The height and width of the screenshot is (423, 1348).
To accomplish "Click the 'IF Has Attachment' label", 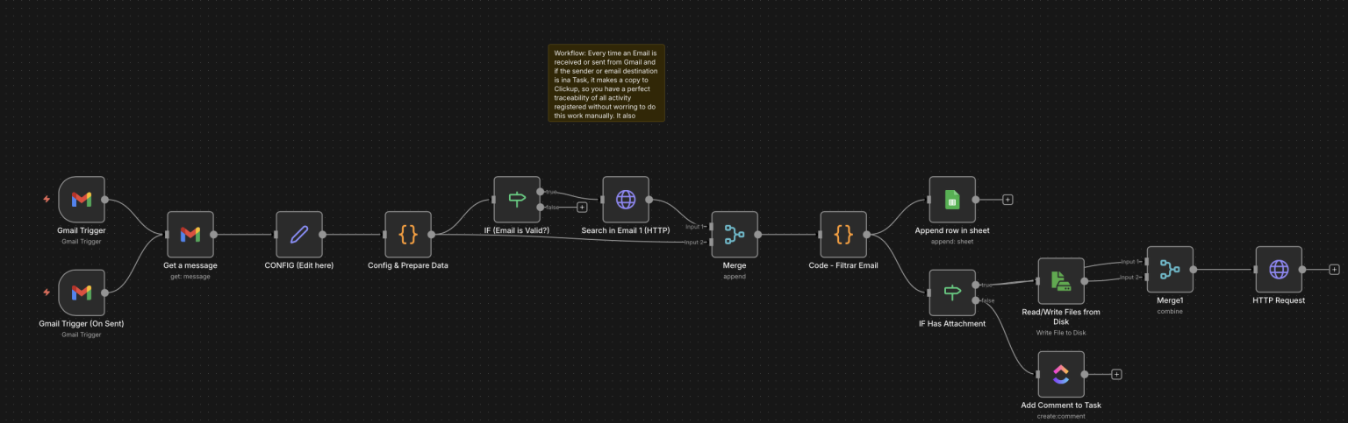I will pyautogui.click(x=952, y=324).
